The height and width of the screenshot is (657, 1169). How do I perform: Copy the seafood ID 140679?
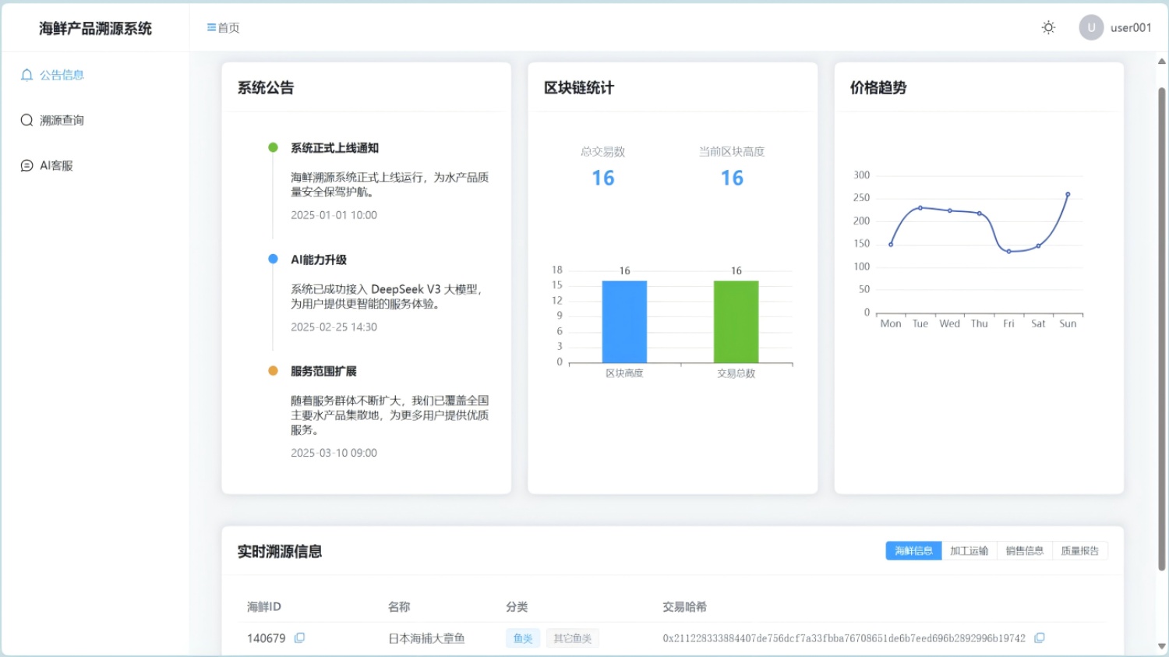[x=299, y=638]
